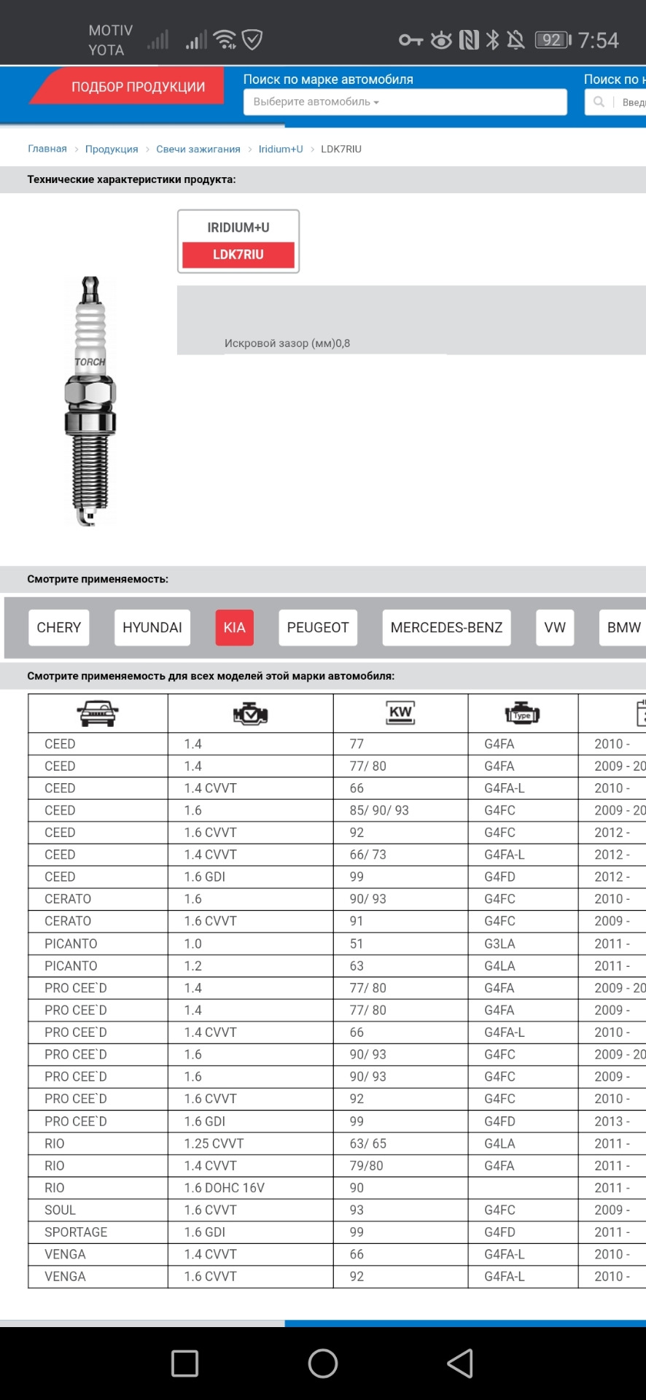This screenshot has height=1400, width=646.
Task: Click the KW power column header icon
Action: [400, 713]
